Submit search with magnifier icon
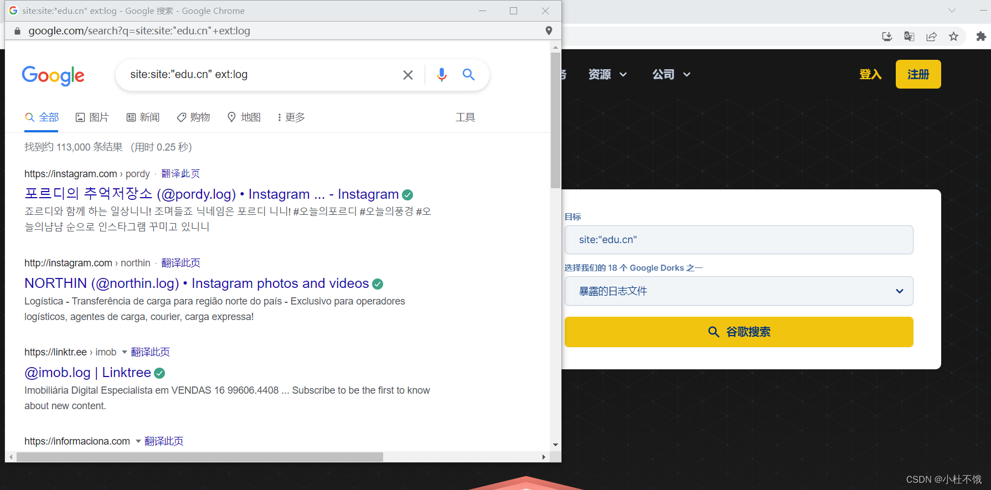The width and height of the screenshot is (991, 490). [468, 75]
